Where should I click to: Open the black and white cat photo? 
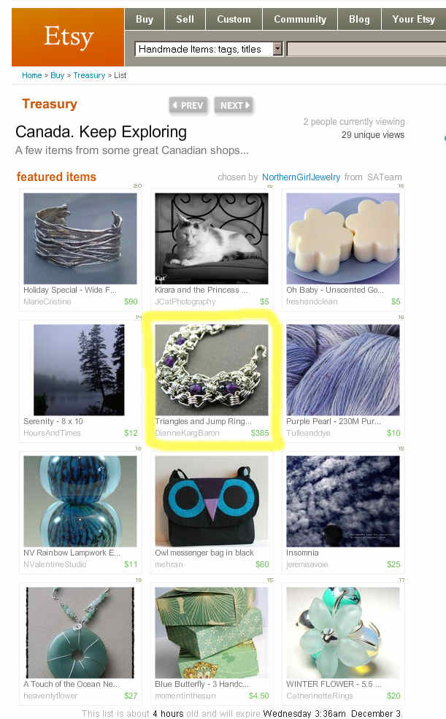(211, 239)
